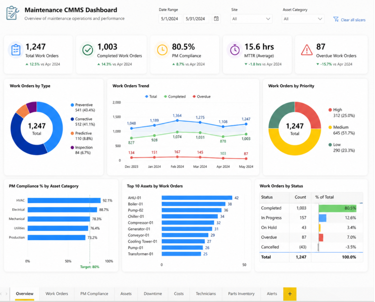Click the Pump-02 asset label

click(135, 210)
